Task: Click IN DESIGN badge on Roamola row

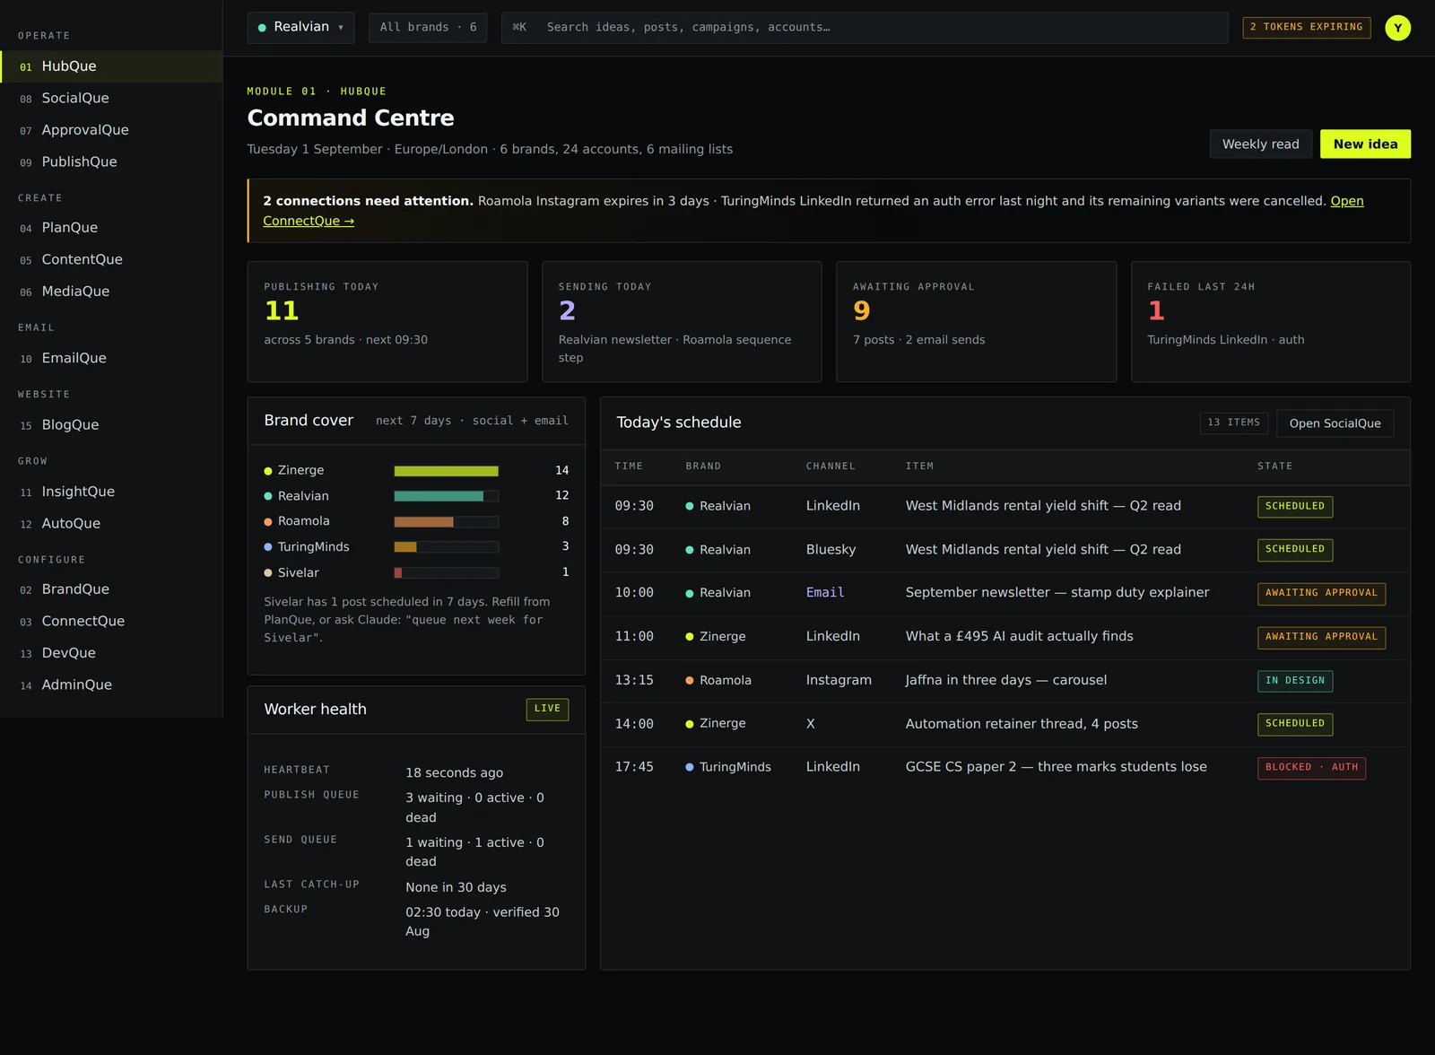Action: click(1295, 681)
